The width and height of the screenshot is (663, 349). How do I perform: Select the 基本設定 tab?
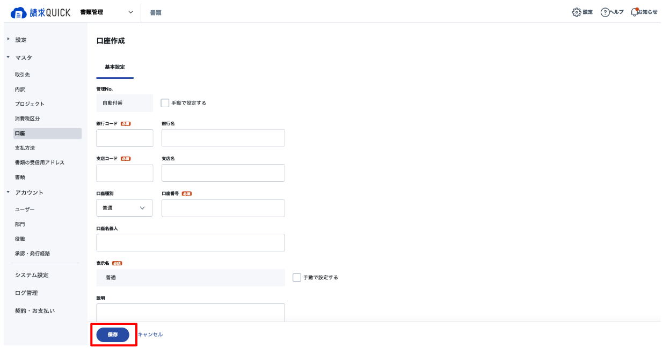115,67
